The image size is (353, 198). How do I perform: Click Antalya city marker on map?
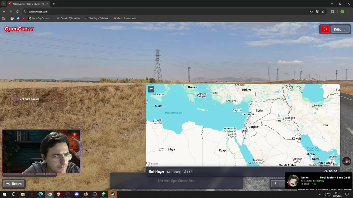click(231, 101)
